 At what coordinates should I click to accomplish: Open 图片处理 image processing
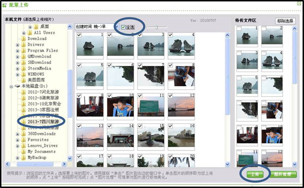click(x=283, y=174)
